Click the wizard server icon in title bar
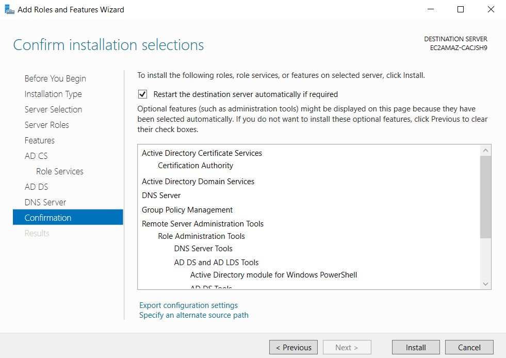Screen dimensions: 506x358 9,9
